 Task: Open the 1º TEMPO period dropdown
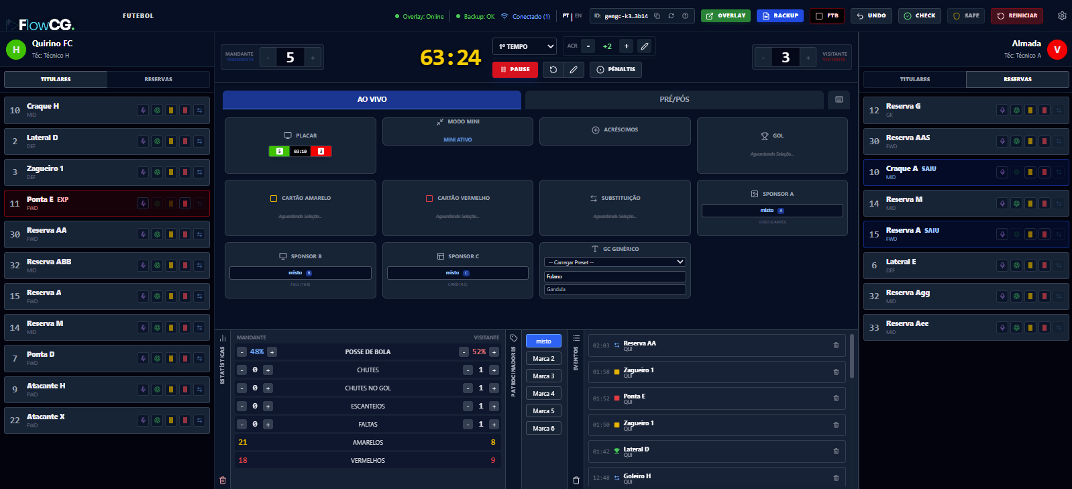(x=525, y=46)
